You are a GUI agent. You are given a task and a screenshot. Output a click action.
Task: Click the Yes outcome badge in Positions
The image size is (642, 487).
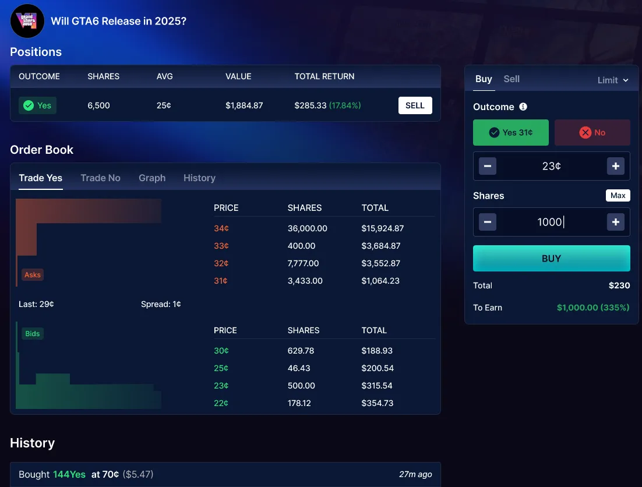[37, 105]
